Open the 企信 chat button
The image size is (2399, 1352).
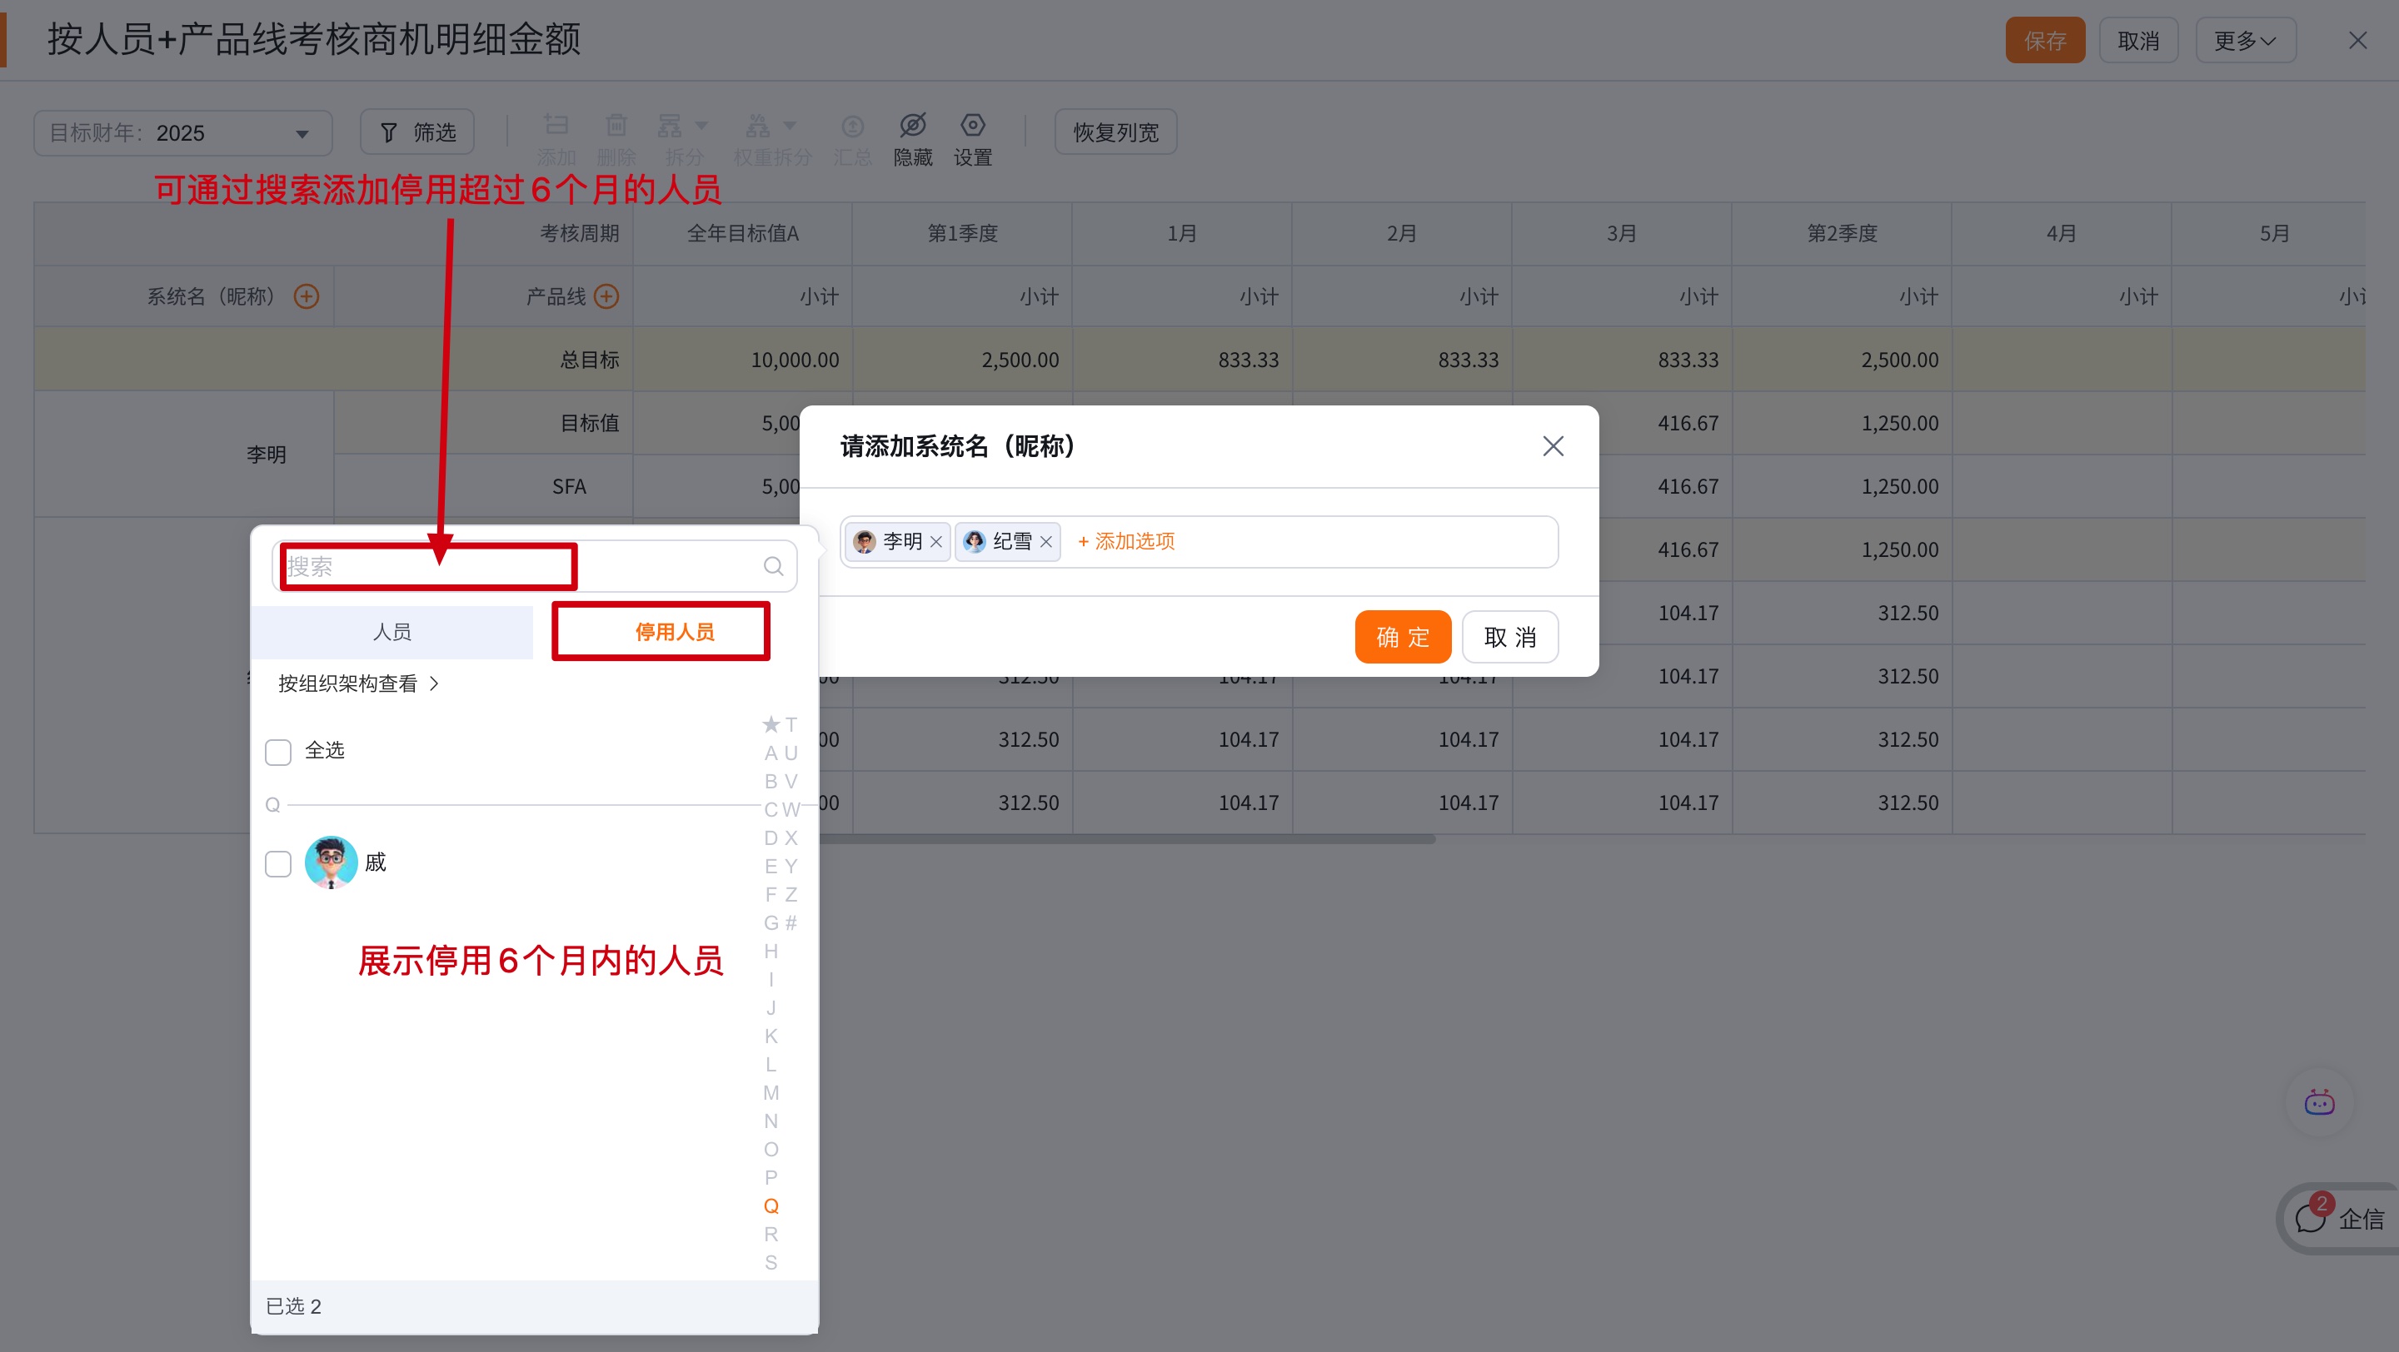click(2341, 1219)
